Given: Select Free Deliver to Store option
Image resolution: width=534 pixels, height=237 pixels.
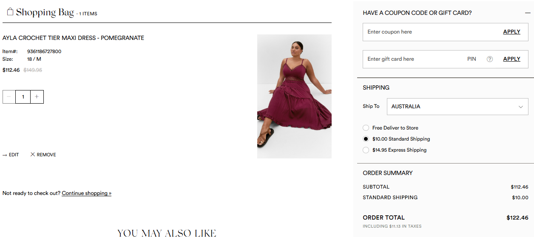Looking at the screenshot, I should tap(366, 128).
